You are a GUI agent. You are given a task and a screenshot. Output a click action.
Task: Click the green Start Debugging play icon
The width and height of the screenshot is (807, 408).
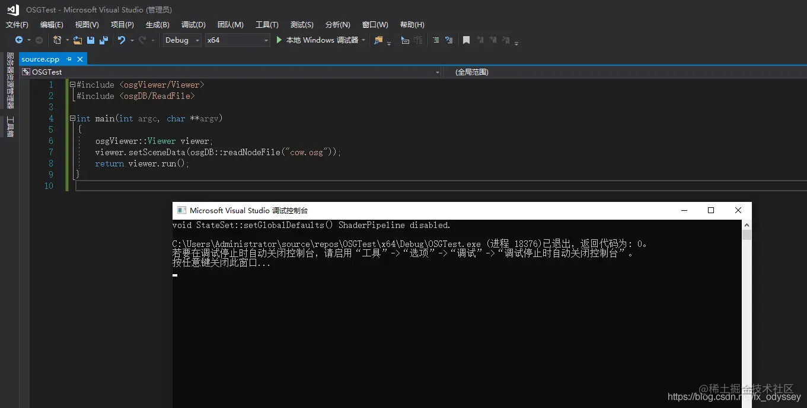pyautogui.click(x=280, y=40)
